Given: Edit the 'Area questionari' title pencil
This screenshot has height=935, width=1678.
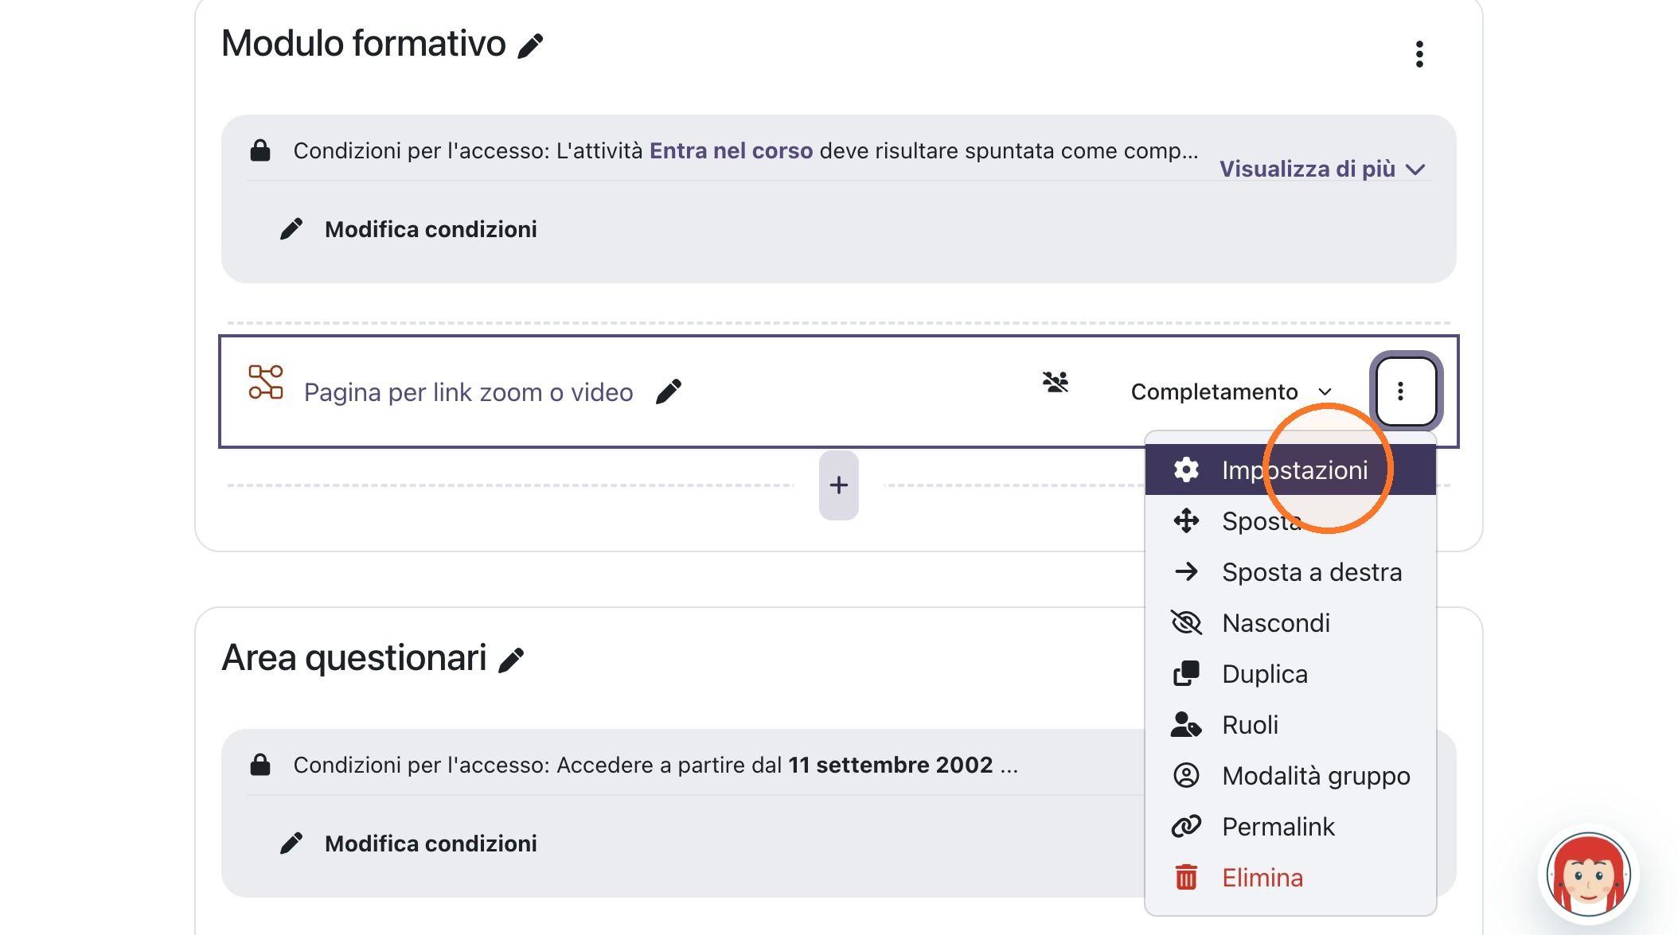Looking at the screenshot, I should point(511,660).
